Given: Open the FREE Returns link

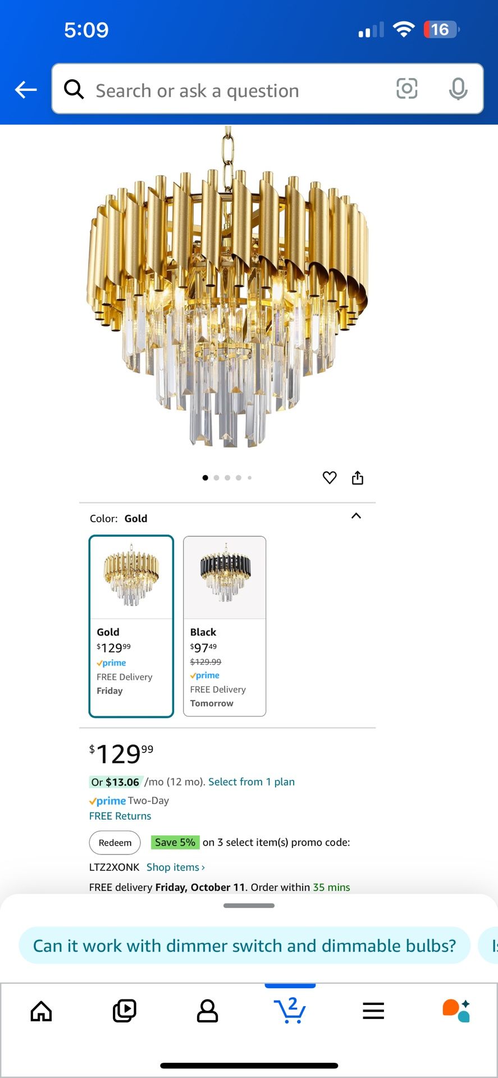Looking at the screenshot, I should 120,815.
